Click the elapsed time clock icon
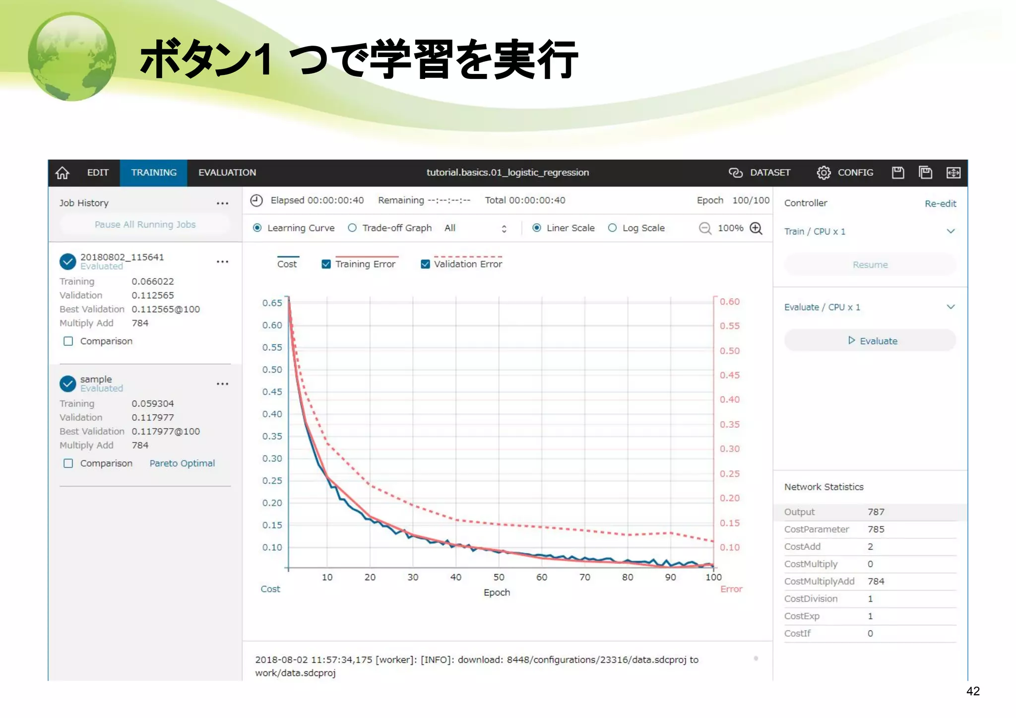Screen dimensions: 1016x718 tap(256, 200)
